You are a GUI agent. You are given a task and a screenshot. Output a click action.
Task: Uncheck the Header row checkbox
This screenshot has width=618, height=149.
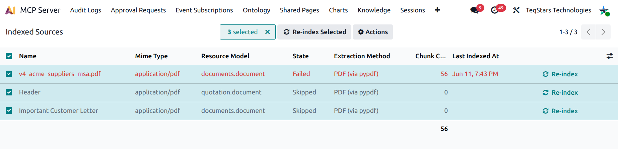(x=9, y=92)
